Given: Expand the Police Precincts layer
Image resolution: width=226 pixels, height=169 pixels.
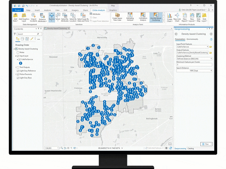Looking at the screenshot, I should pyautogui.click(x=16, y=74).
